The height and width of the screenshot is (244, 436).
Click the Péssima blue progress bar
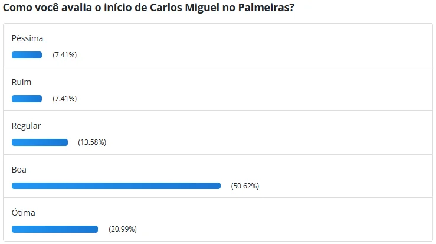click(27, 55)
